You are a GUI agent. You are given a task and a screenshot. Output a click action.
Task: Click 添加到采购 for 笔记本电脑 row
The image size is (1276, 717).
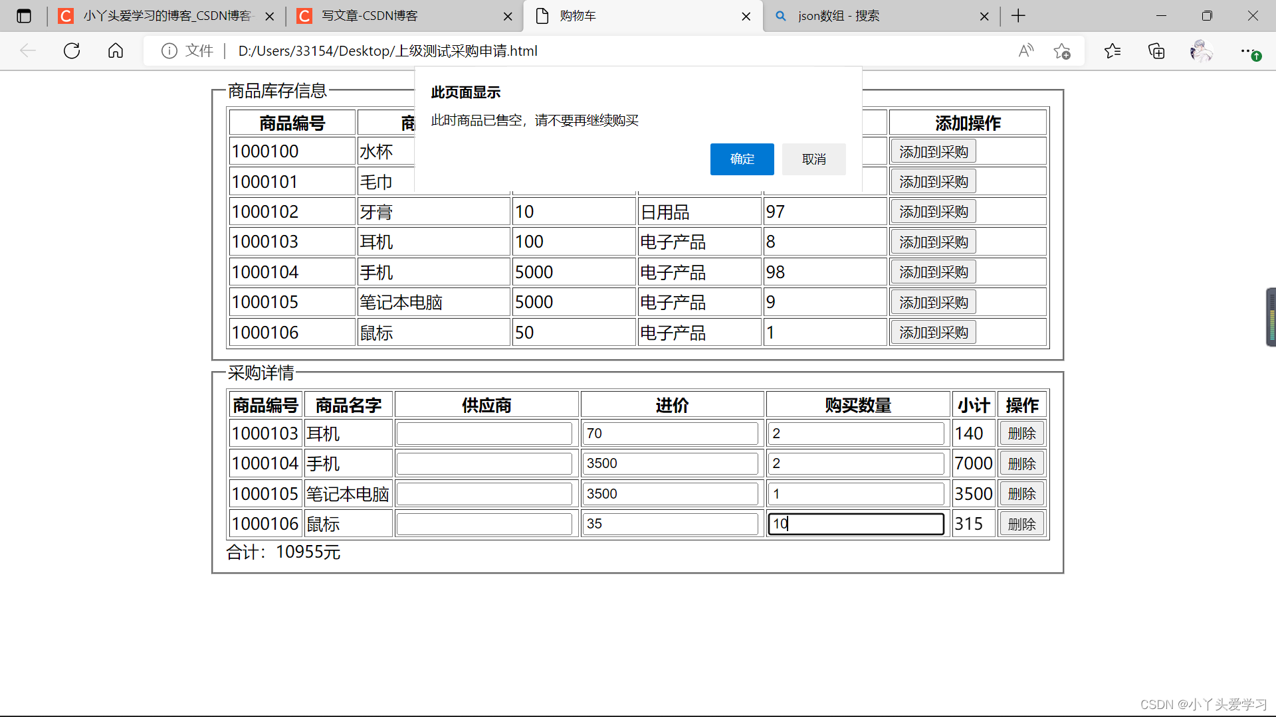coord(933,303)
